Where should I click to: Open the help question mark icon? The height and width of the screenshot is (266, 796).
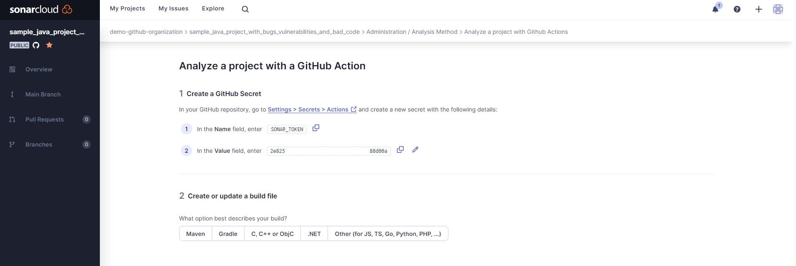[x=737, y=9]
